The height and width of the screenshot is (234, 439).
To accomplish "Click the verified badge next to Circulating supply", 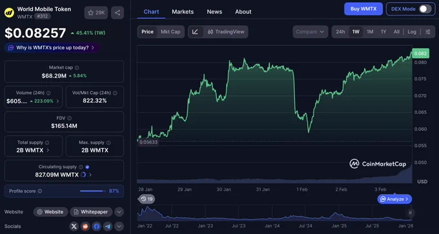I will tap(87, 167).
